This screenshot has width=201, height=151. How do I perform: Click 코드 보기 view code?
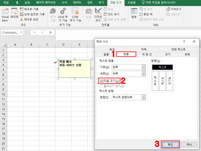pos(111,14)
